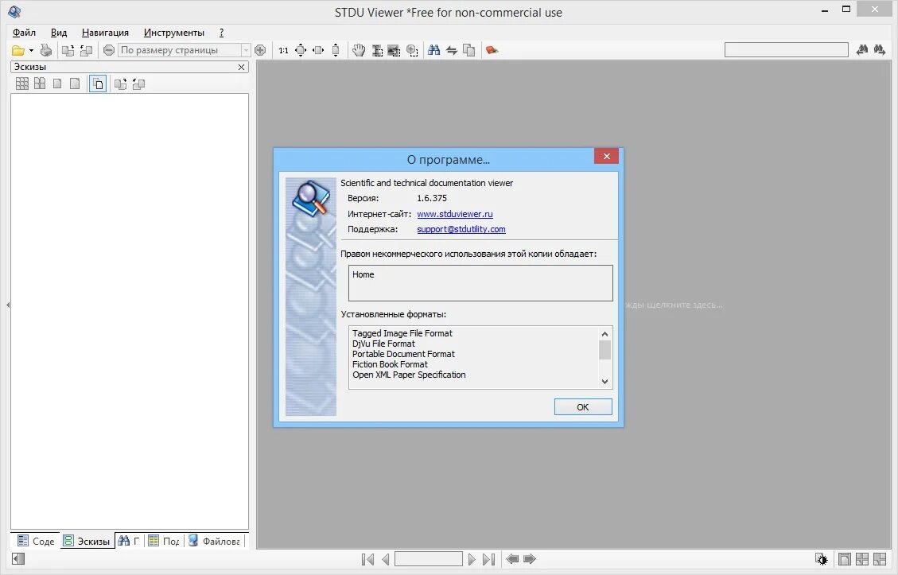Click the zoom in plus icon
Viewport: 898px width, 575px height.
tap(260, 50)
